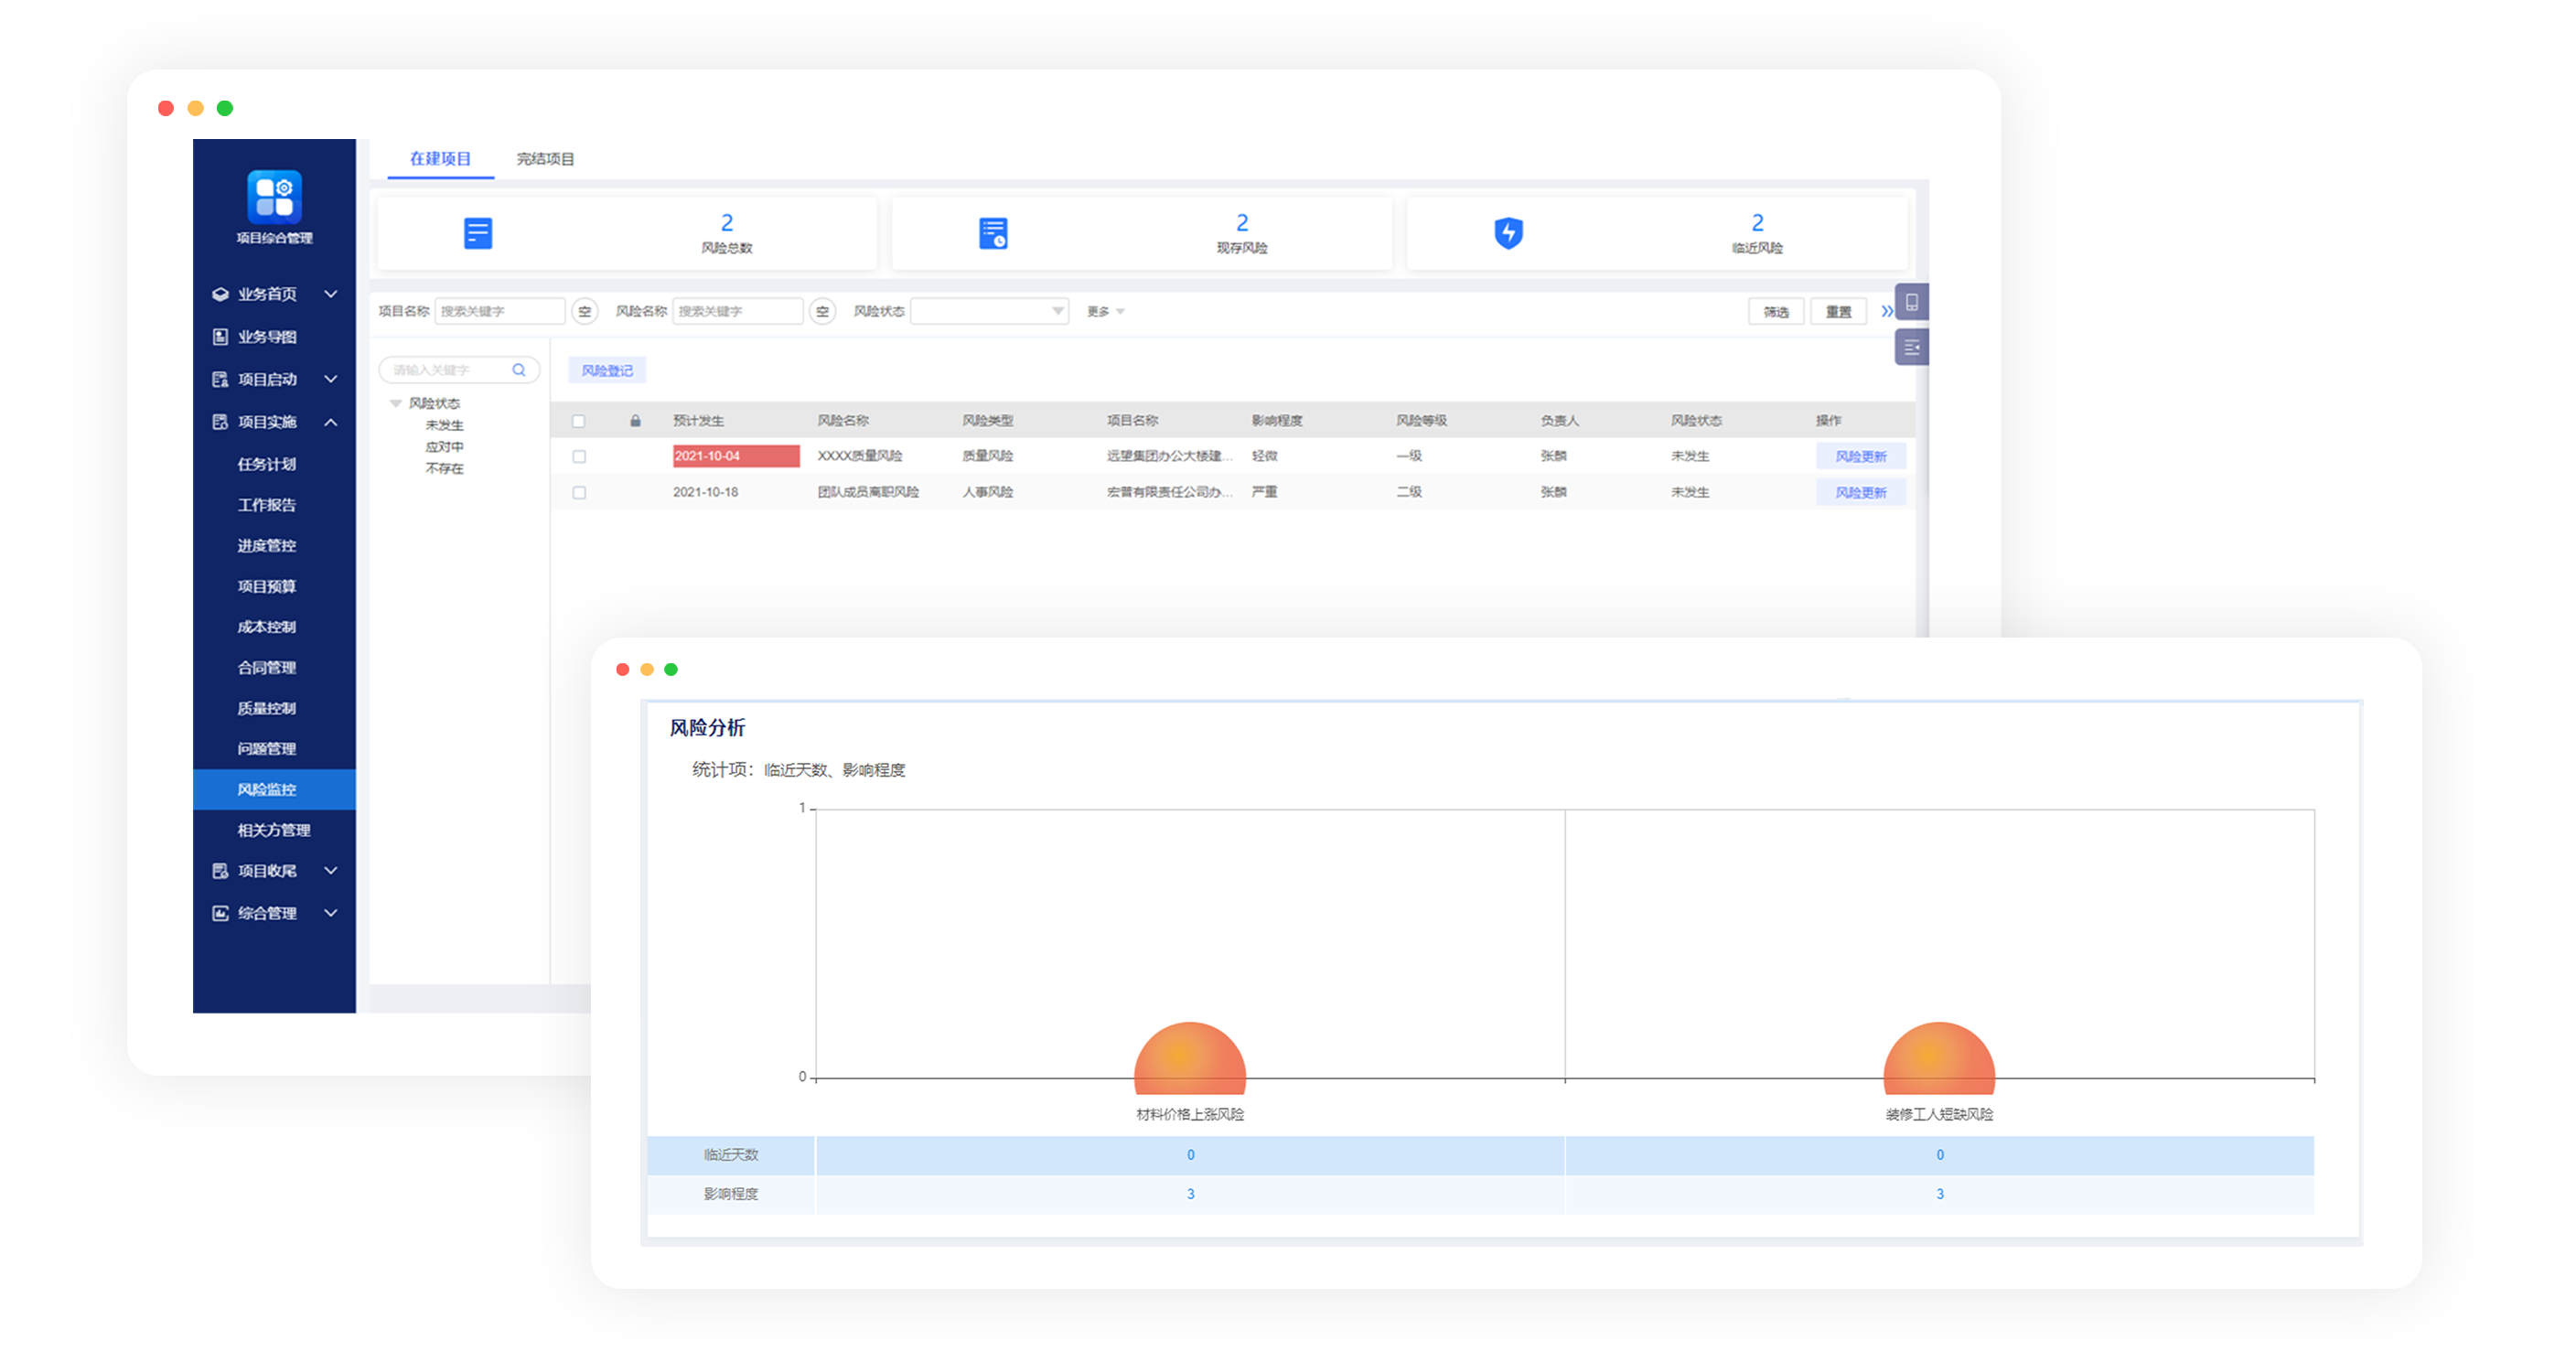Click the yellow dot on 风险分析 window
The width and height of the screenshot is (2576, 1362).
(647, 670)
